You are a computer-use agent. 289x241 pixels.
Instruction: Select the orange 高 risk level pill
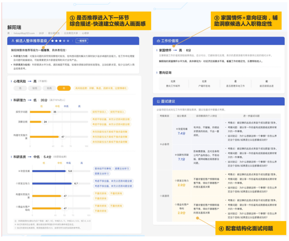64,88
